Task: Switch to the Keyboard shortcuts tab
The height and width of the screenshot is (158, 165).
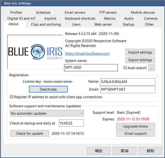Action: tap(80, 18)
